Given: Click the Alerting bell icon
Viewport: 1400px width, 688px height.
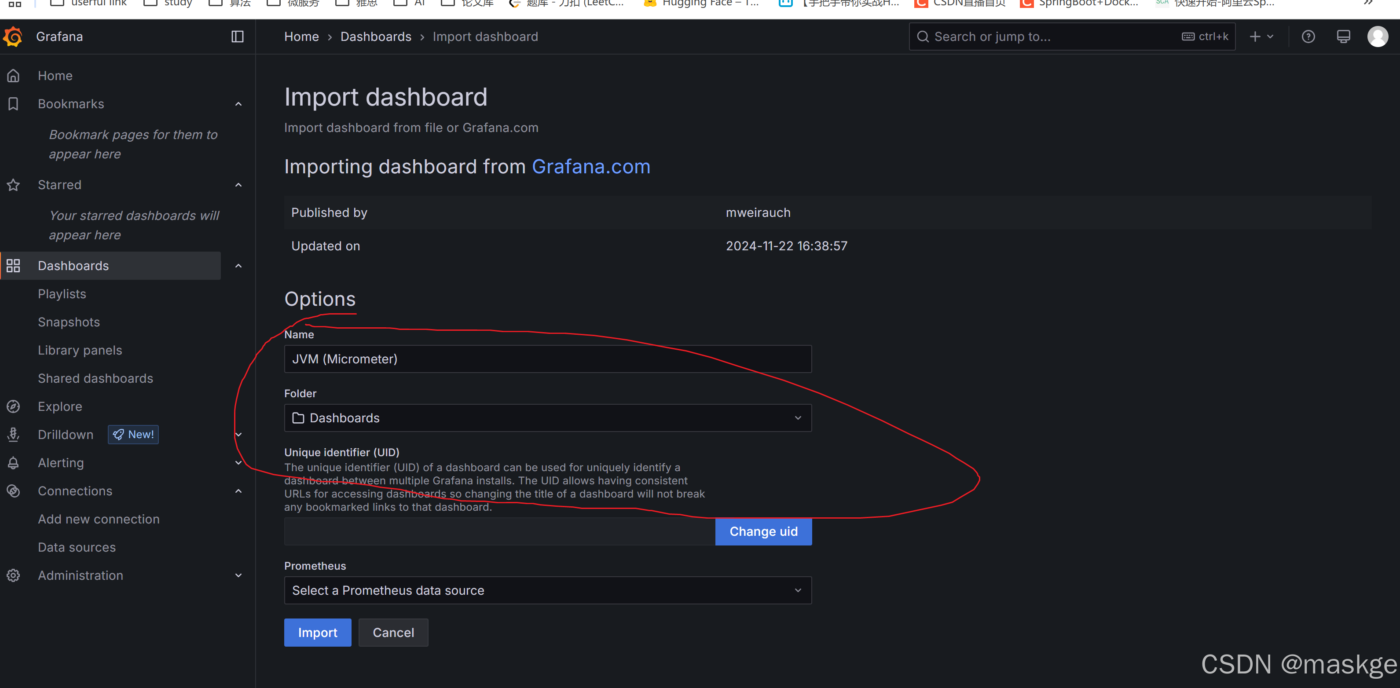Looking at the screenshot, I should click(14, 463).
